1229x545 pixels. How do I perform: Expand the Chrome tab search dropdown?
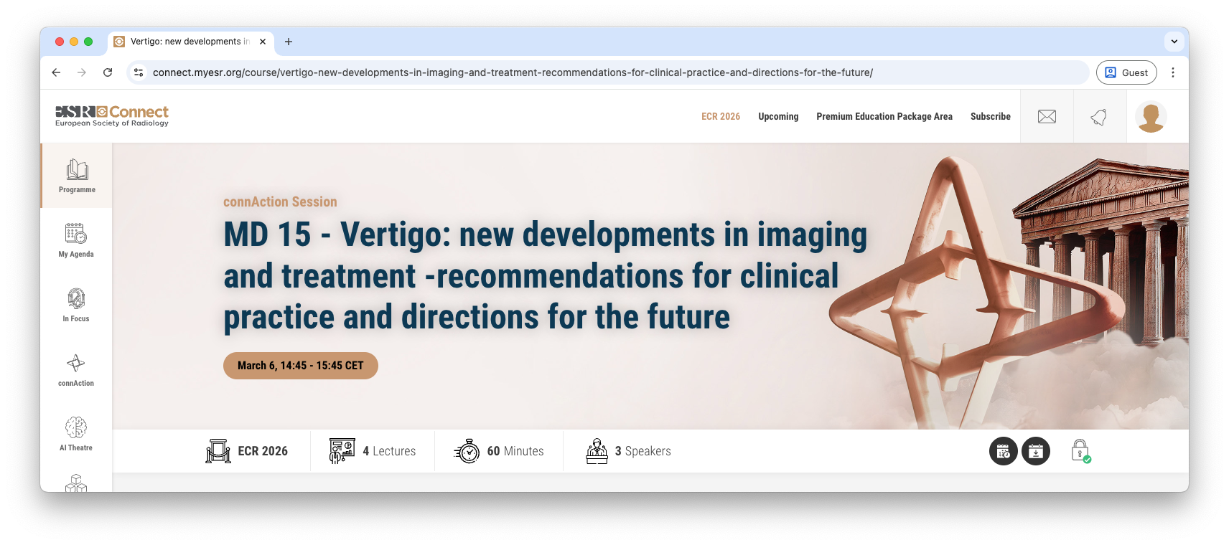tap(1174, 42)
